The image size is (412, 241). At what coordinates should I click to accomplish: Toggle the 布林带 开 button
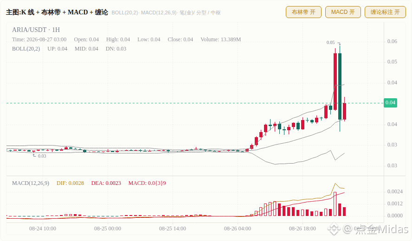point(303,12)
